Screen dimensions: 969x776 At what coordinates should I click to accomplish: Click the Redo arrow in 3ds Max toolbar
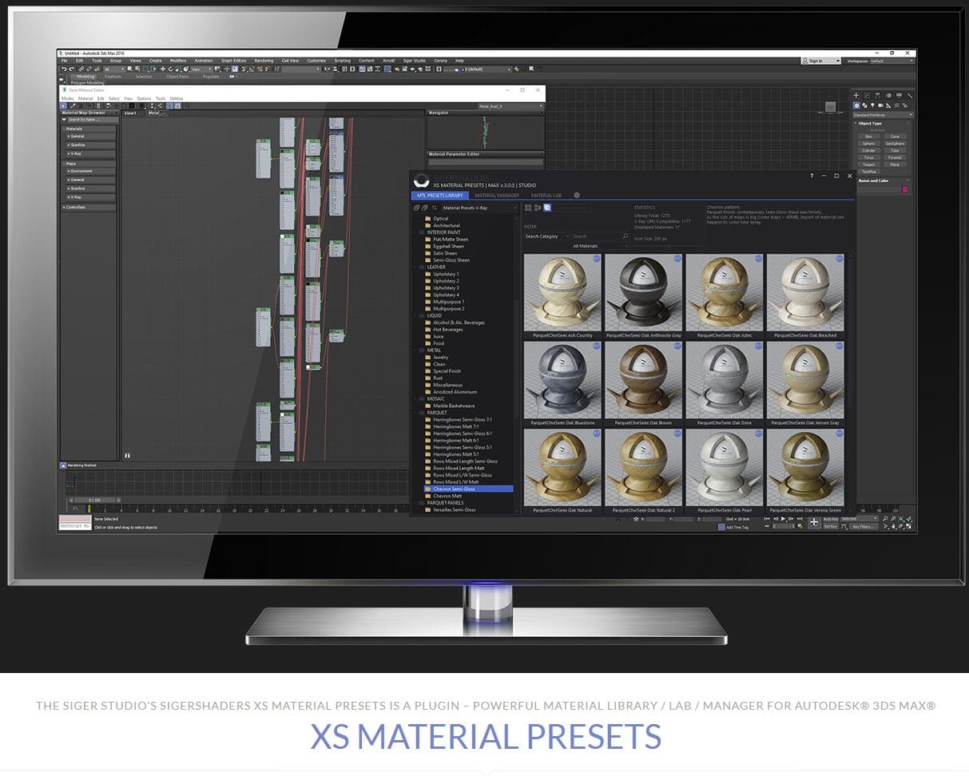(x=72, y=69)
